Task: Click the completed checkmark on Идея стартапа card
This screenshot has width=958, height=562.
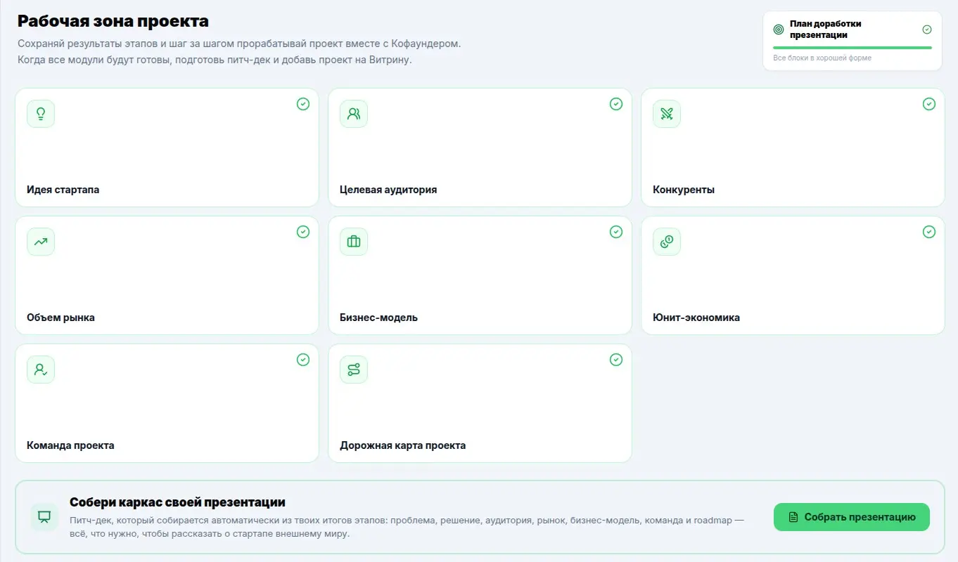Action: click(303, 104)
